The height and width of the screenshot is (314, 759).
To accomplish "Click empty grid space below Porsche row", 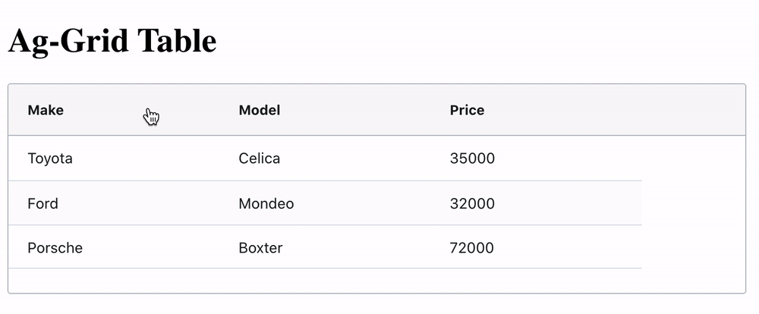I will 304,281.
